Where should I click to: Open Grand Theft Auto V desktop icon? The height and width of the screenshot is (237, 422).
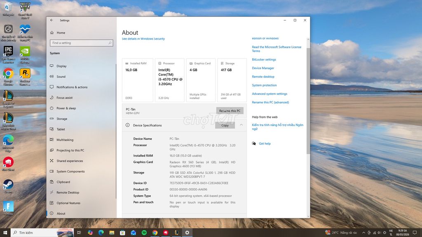point(25,7)
